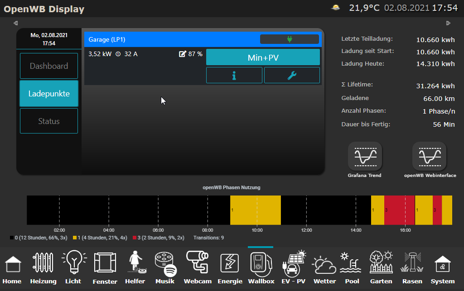This screenshot has height=291, width=464.
Task: Open the Musik speaker icon
Action: click(x=165, y=264)
